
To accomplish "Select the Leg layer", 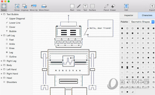I will coord(11,53).
